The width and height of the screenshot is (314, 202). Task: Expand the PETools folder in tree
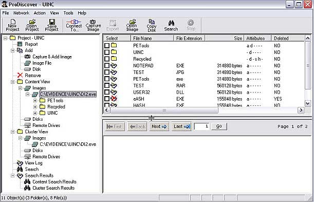pos(35,101)
